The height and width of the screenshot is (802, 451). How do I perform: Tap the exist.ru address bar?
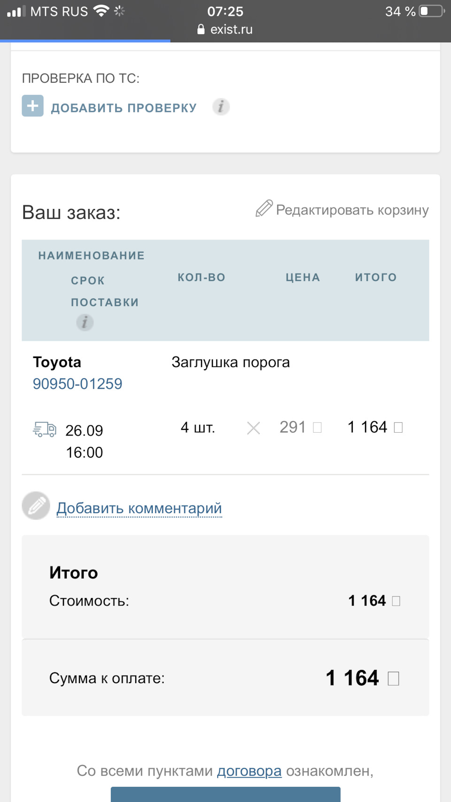[231, 30]
